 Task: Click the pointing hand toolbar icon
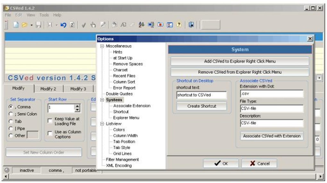click(93, 25)
